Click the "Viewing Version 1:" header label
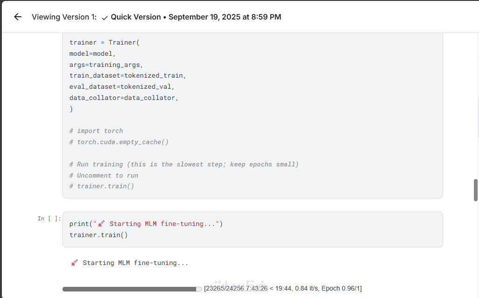The image size is (479, 298). coord(64,17)
